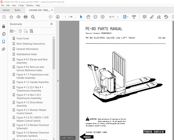174x140 pixels.
Task: Click the scrolling mode keyboard icon
Action: tap(134, 17)
